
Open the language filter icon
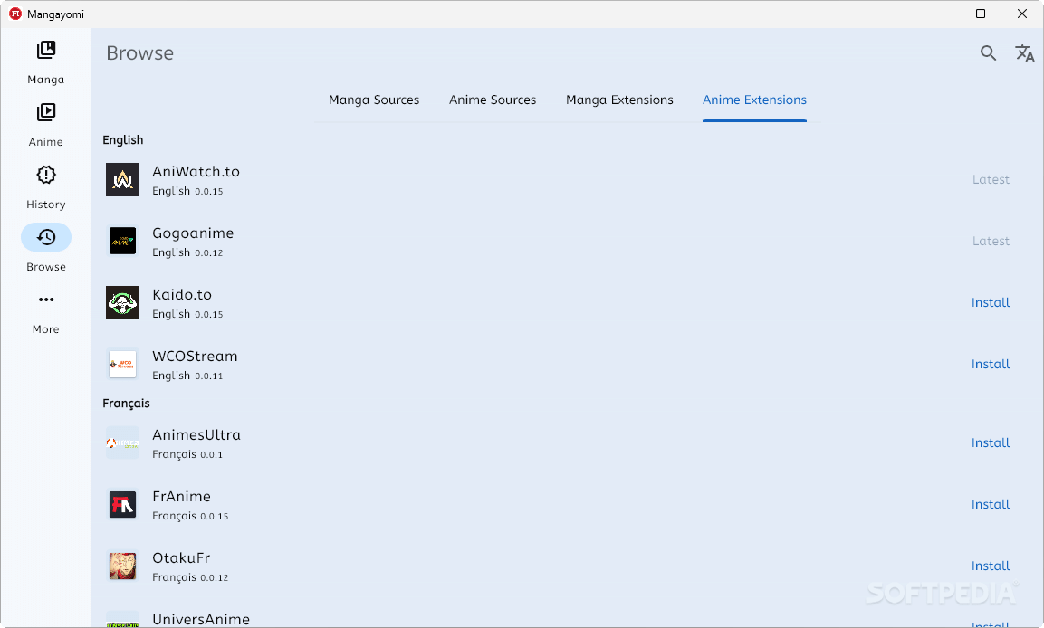pyautogui.click(x=1025, y=53)
